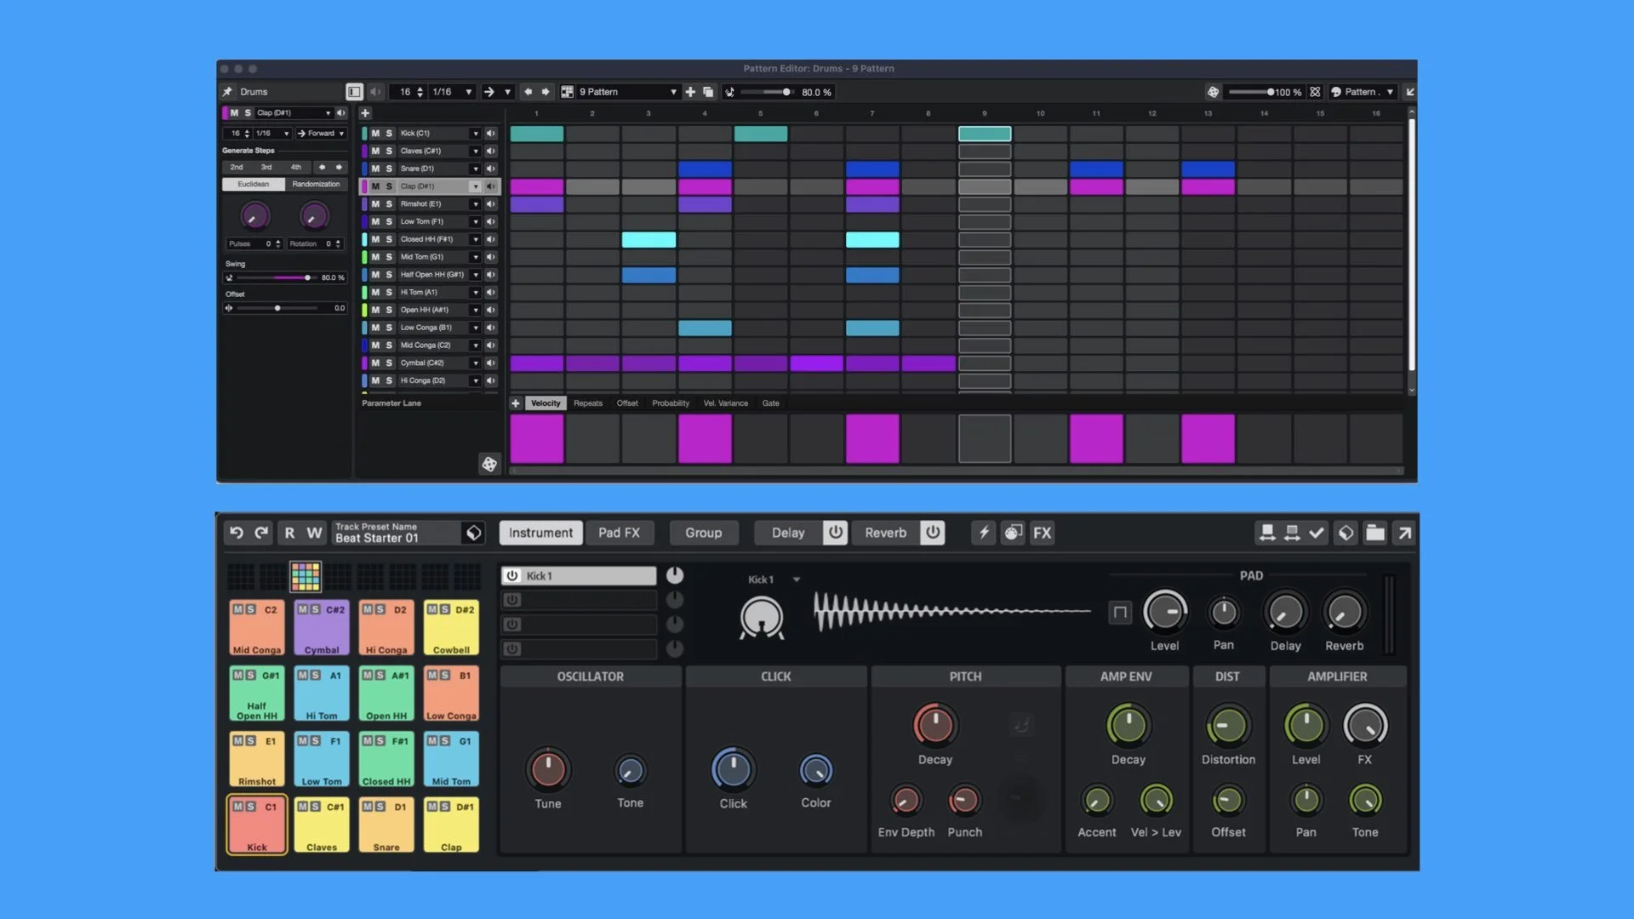Adjust the Swing slider in left panel
Viewport: 1634px width, 919px height.
coord(307,278)
